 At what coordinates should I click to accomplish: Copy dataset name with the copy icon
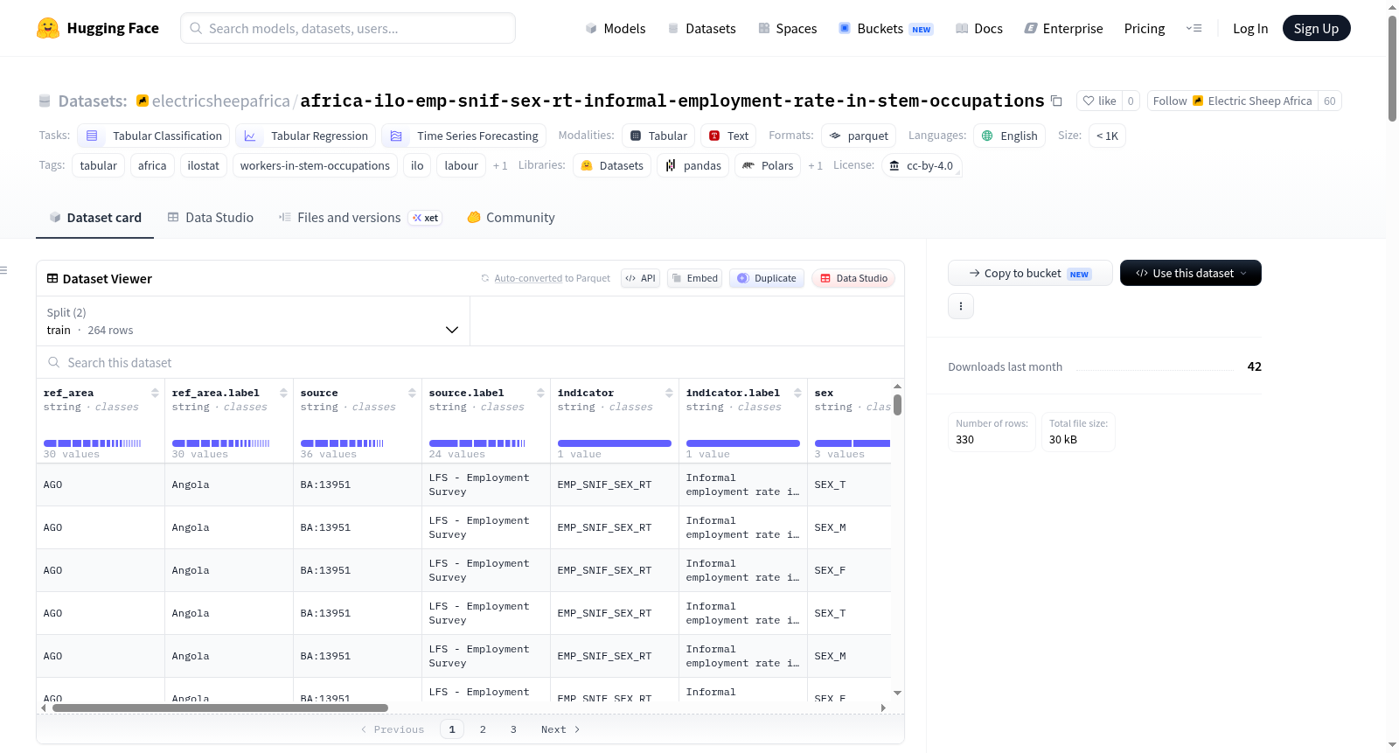1056,101
